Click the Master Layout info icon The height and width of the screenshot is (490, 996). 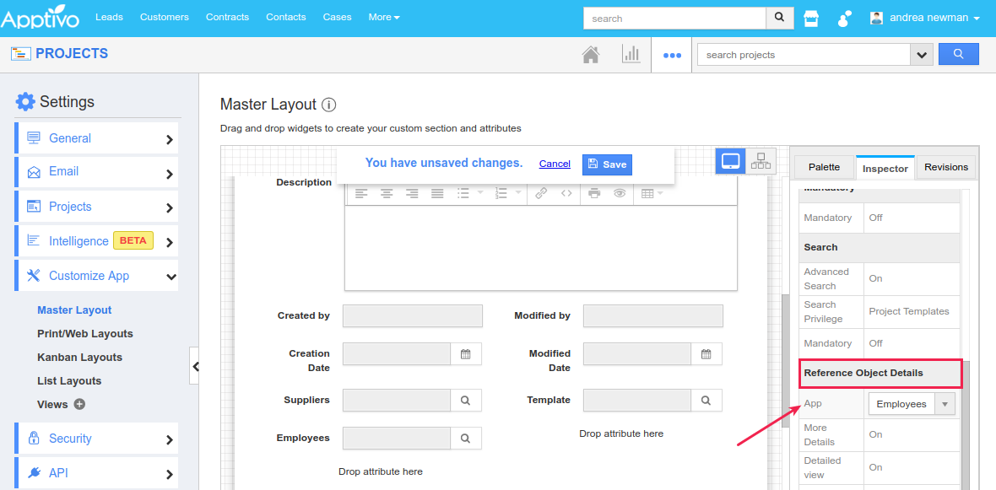329,105
